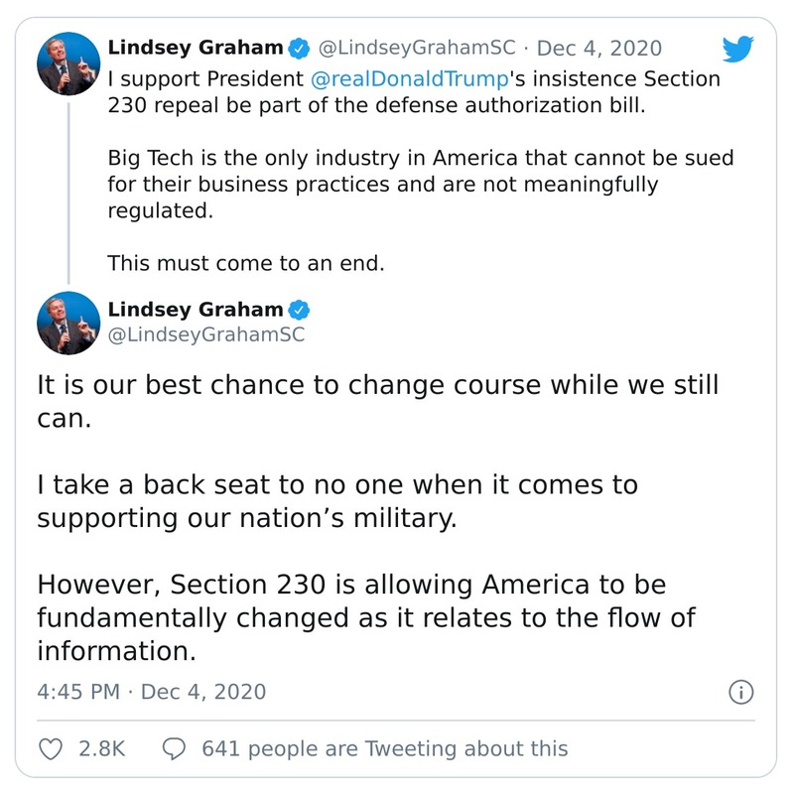This screenshot has height=794, width=794.
Task: Open profile avatar of the top tweet
Action: click(66, 65)
